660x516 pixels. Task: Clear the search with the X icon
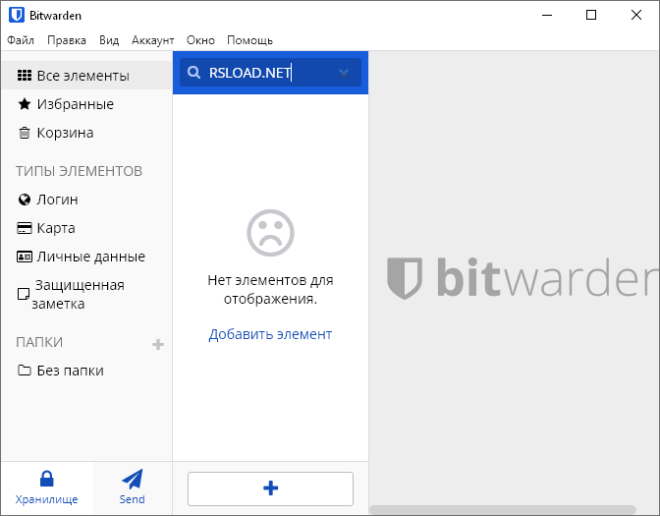(344, 74)
